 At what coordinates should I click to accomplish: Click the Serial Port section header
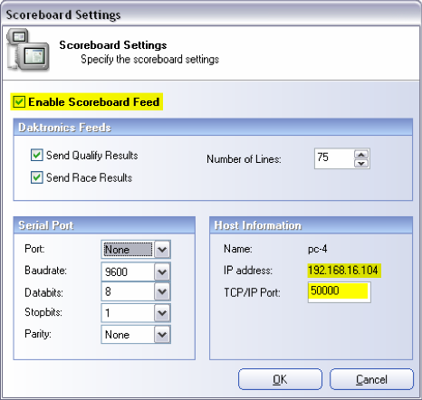click(x=104, y=225)
